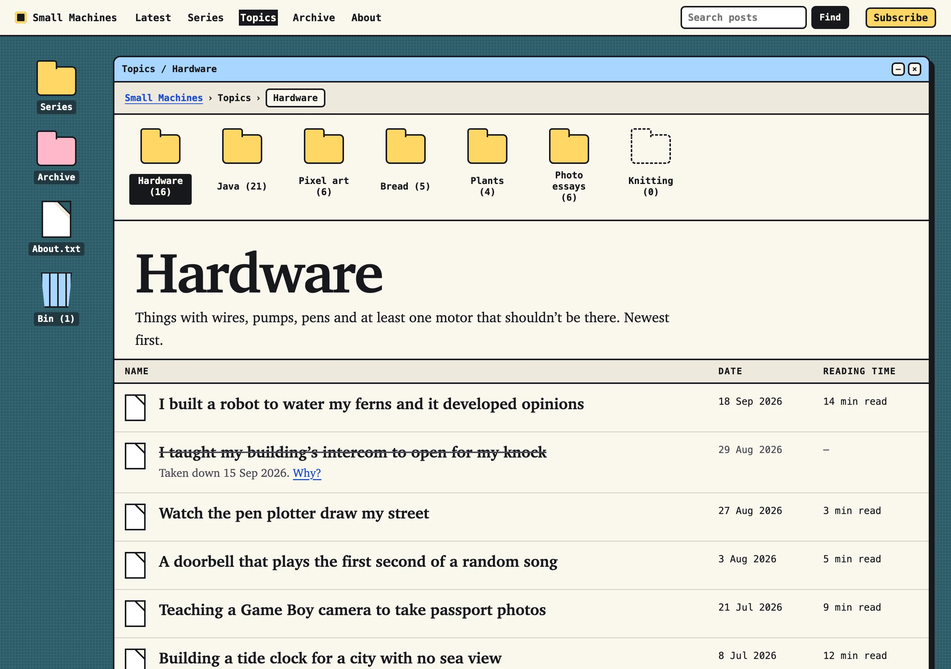Minimize the Topics / Hardware window
951x669 pixels.
[898, 69]
